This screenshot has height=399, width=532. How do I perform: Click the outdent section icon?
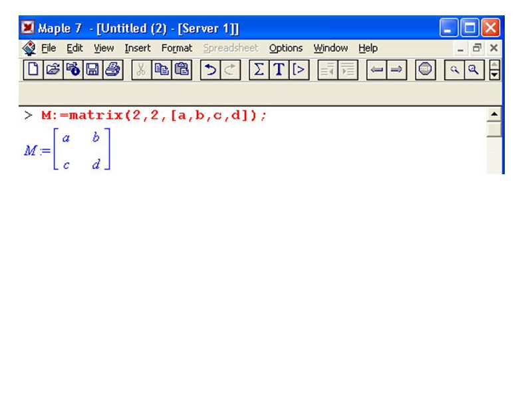[x=328, y=70]
